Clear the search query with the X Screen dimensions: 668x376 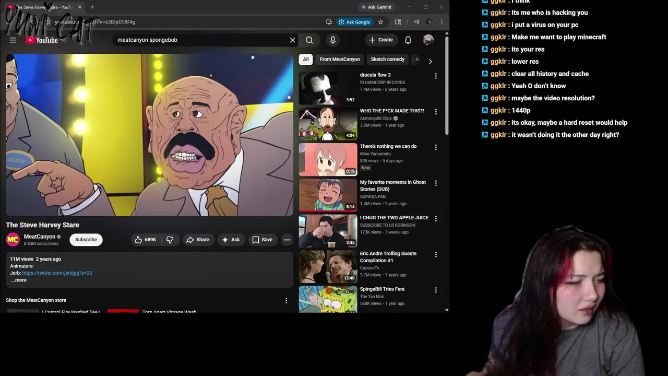click(292, 40)
